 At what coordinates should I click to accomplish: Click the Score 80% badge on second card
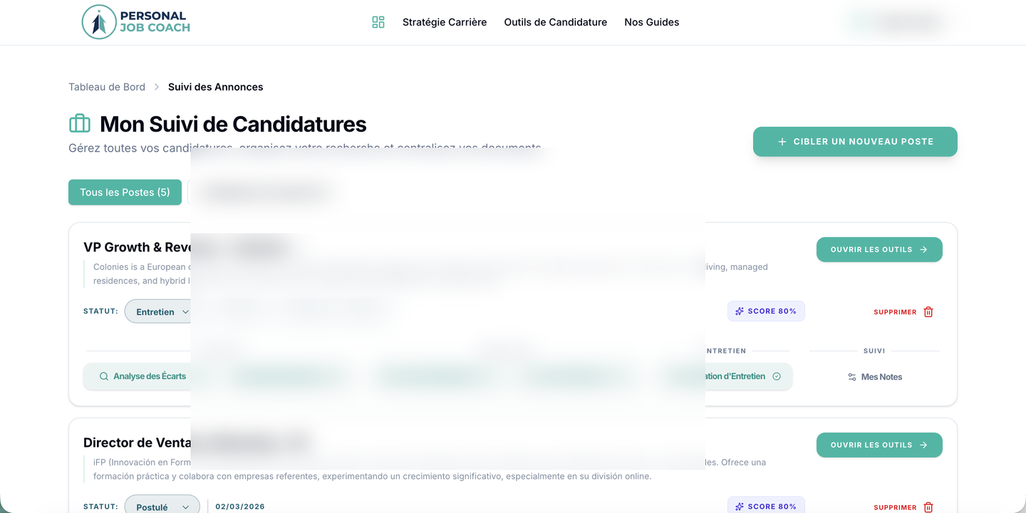[766, 506]
